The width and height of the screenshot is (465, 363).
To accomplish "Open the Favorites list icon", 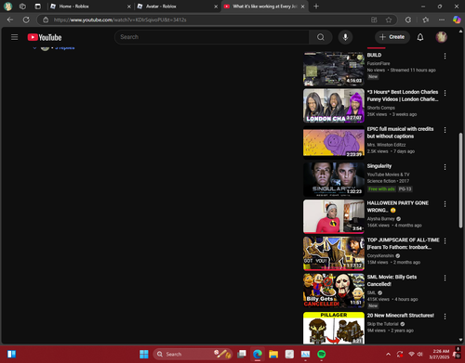I will [x=426, y=19].
